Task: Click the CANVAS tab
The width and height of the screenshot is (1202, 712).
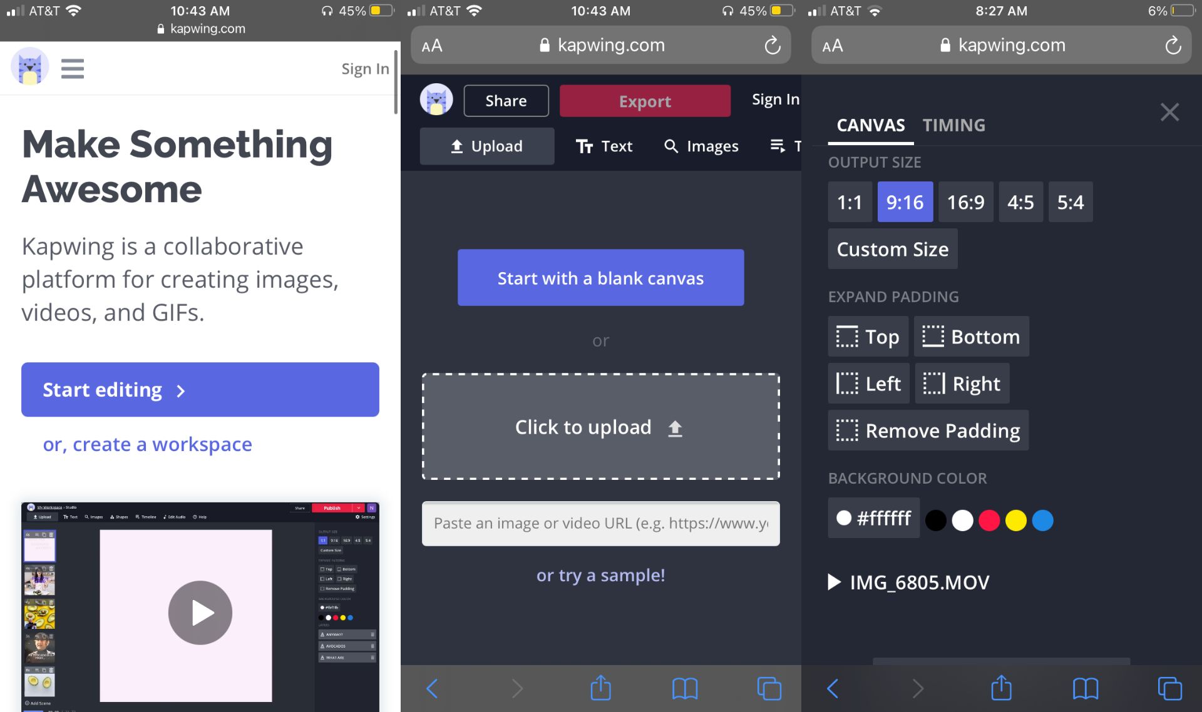Action: tap(870, 125)
